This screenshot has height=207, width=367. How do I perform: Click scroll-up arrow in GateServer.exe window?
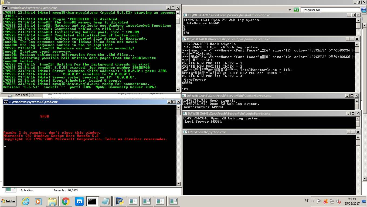(358, 20)
